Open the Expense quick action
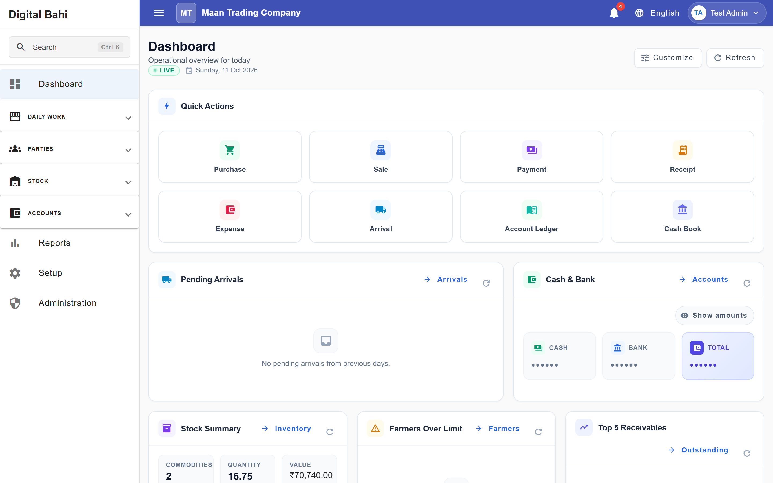Viewport: 773px width, 483px height. click(x=230, y=217)
